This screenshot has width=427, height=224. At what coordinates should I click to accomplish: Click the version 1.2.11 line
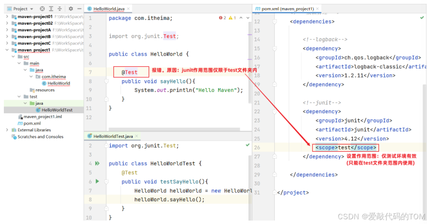point(355,76)
